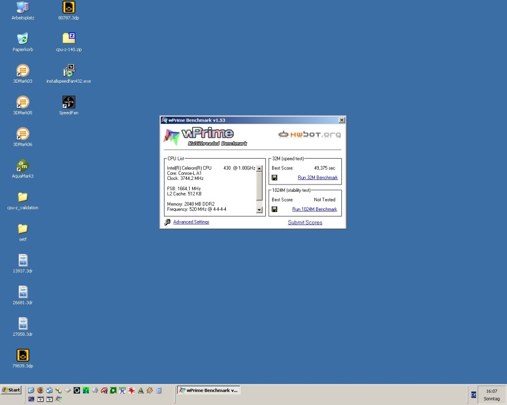
Task: Open Advanced Settings link
Action: click(x=191, y=222)
